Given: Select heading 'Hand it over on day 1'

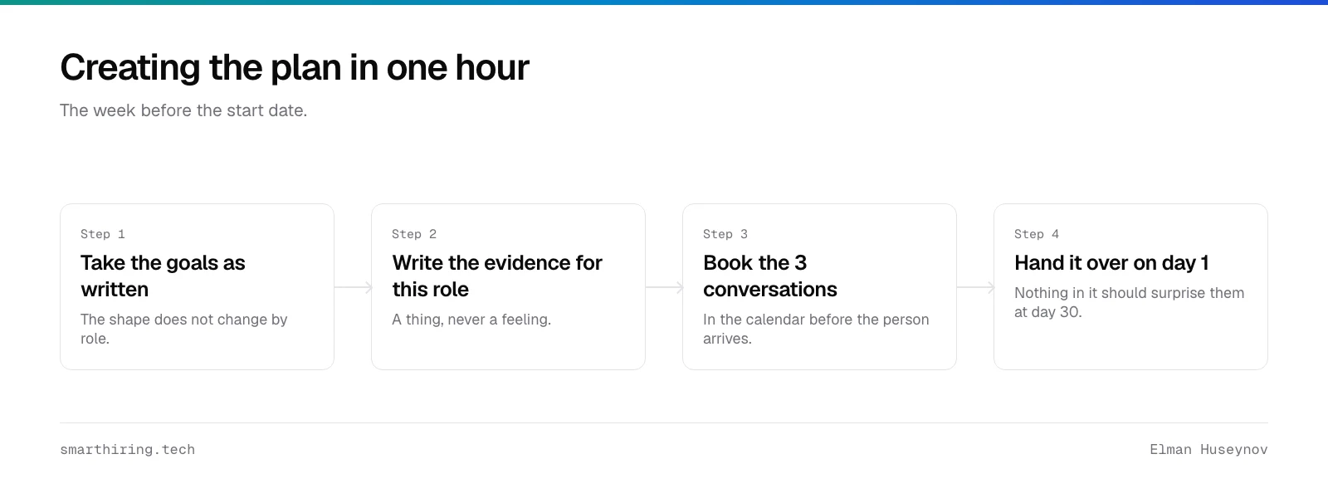Looking at the screenshot, I should coord(1111,263).
